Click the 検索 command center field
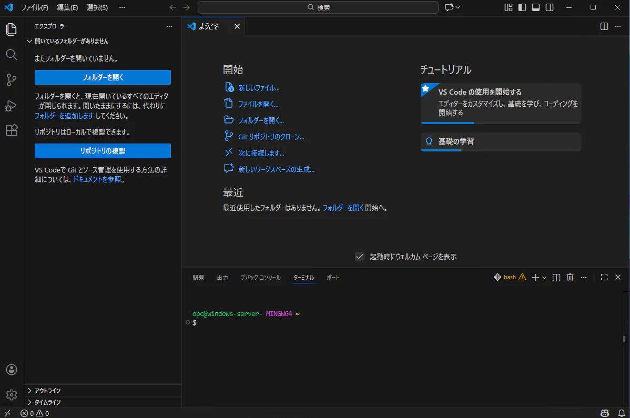Viewport: 630px width, 418px height. (x=318, y=7)
